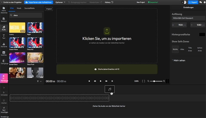Select the Alles safe zone option
The height and width of the screenshot is (118, 206).
point(182,49)
